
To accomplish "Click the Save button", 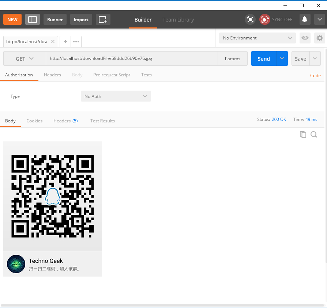I will pos(301,58).
